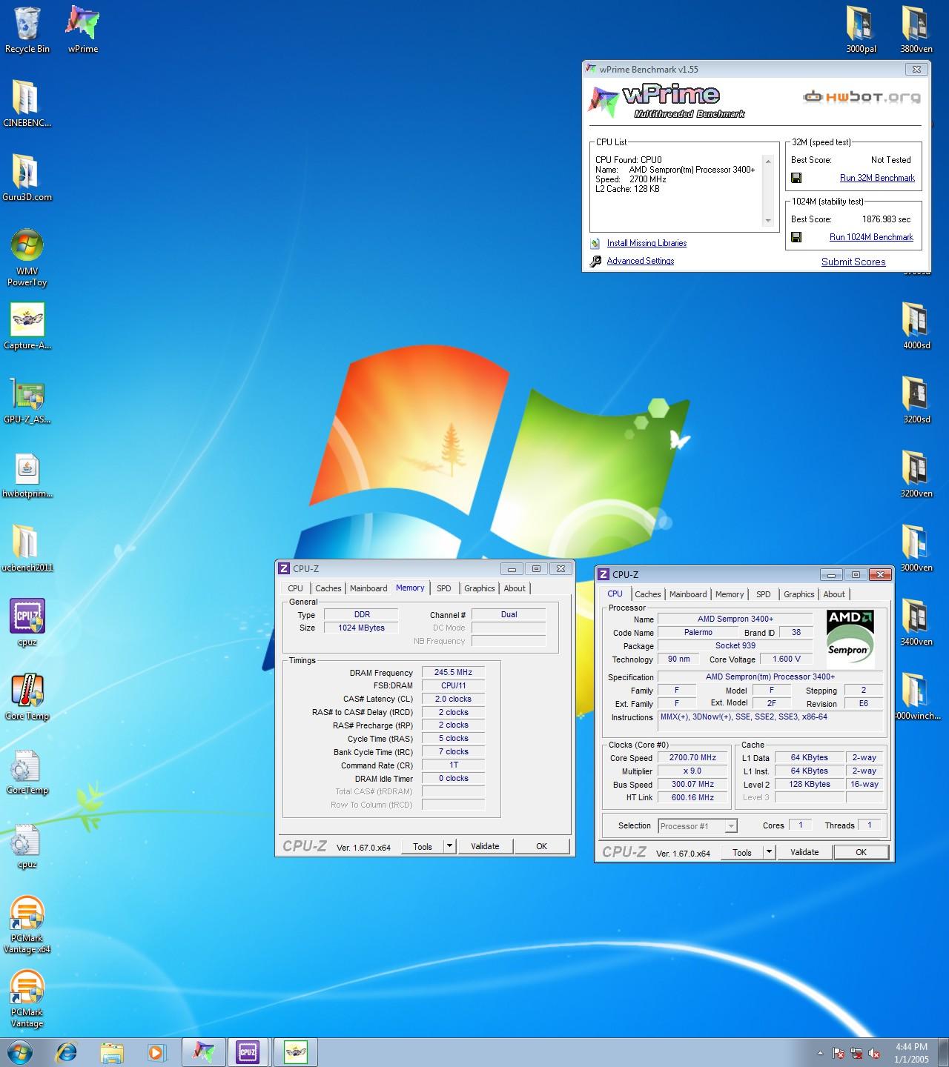Click Validate in the right CPU-Z window
The height and width of the screenshot is (1067, 949).
tap(804, 852)
